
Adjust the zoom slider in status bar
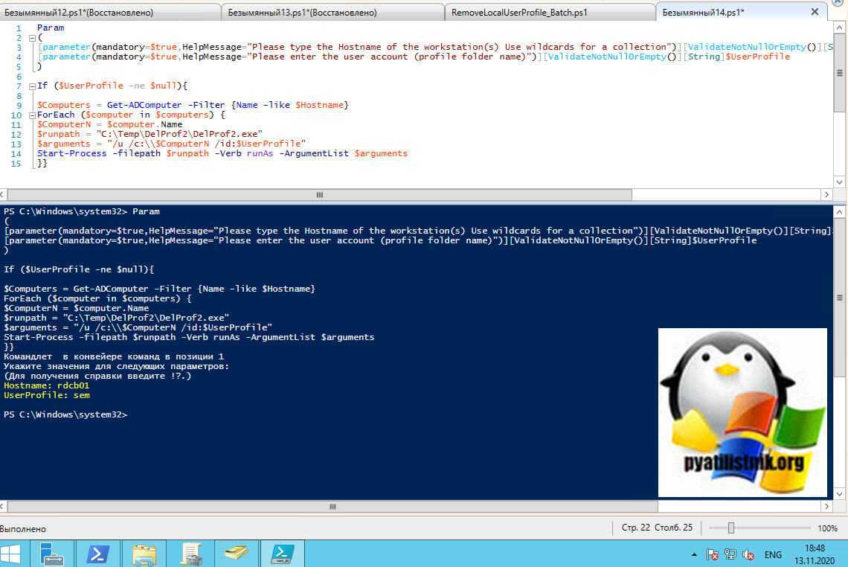pyautogui.click(x=731, y=528)
